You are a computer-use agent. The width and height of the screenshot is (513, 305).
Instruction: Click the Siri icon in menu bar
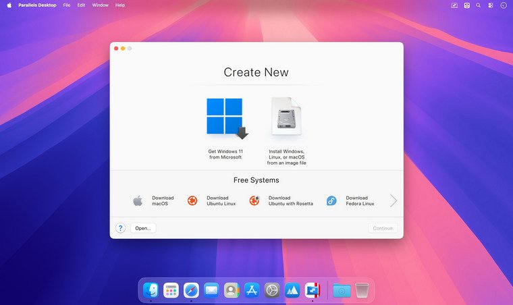click(504, 5)
